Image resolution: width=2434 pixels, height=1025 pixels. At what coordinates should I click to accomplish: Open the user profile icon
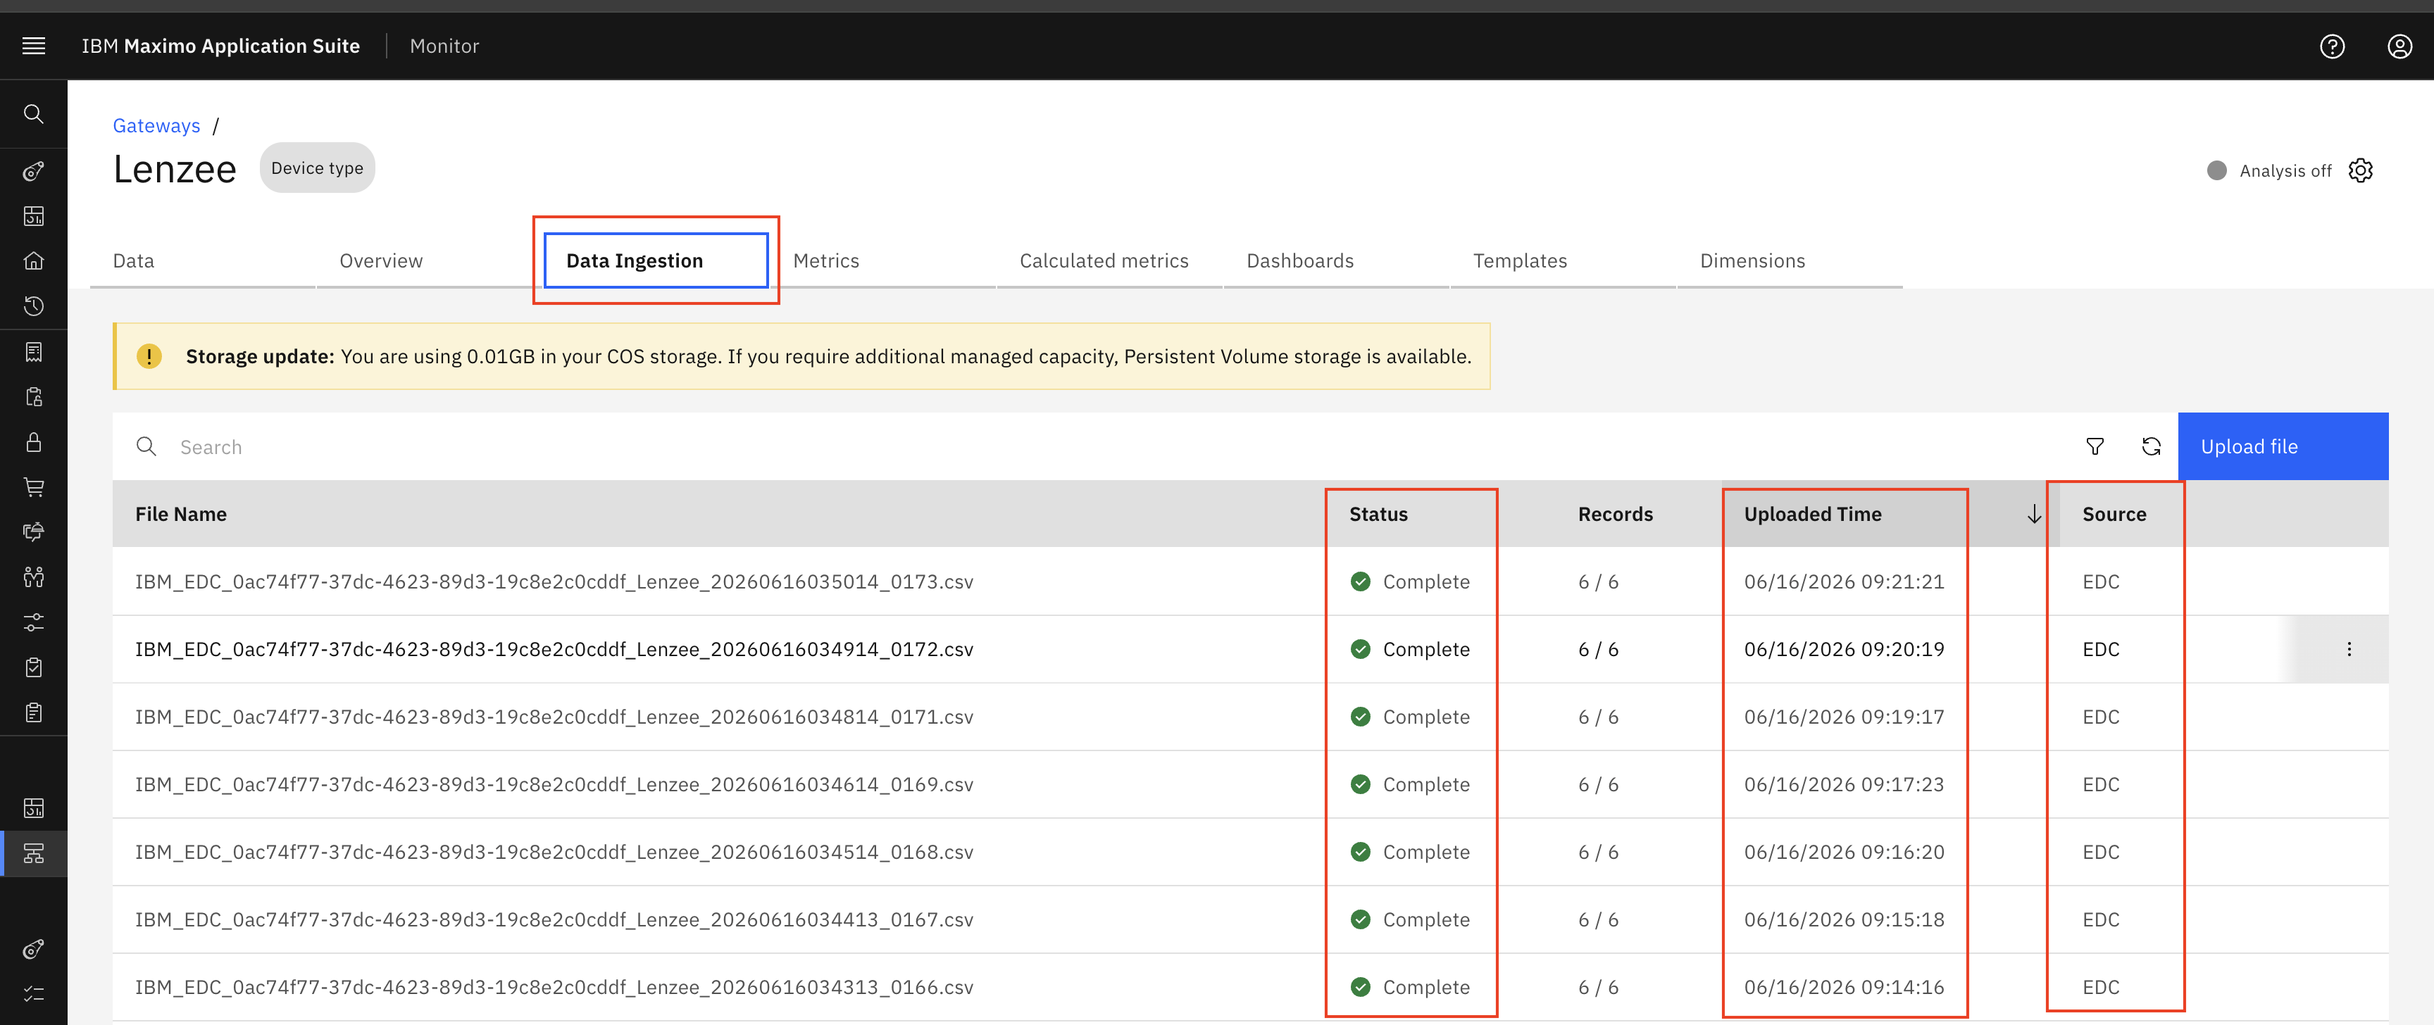(x=2399, y=45)
